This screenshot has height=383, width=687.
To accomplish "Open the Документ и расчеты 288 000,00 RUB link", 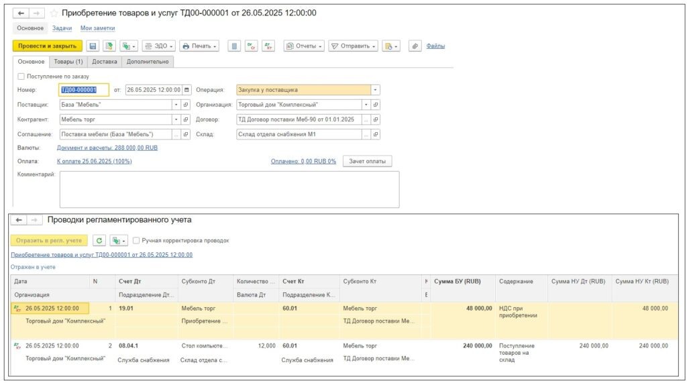I will click(107, 148).
